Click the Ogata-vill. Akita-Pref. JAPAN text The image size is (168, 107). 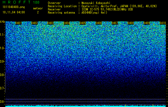click(x=119, y=6)
